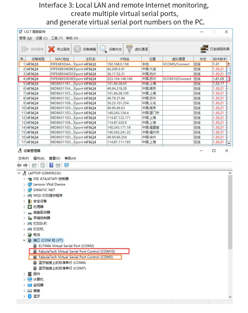Select FabulaTech Virtual Serial Port Control (COM10)
The width and height of the screenshot is (248, 313).
77,251
